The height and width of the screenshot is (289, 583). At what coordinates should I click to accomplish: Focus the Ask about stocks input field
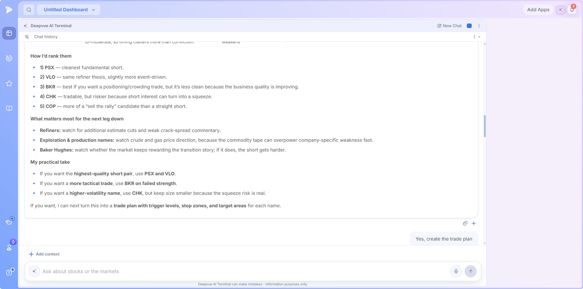pos(244,271)
